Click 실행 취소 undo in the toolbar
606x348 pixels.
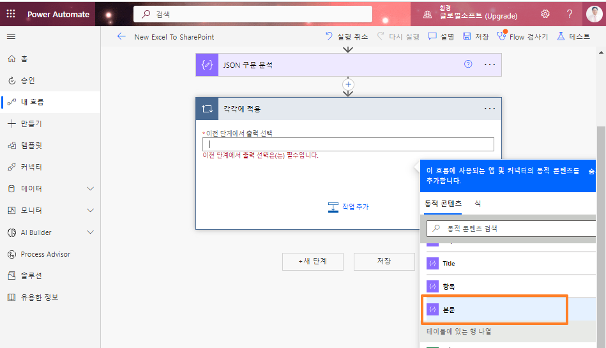[x=346, y=36]
